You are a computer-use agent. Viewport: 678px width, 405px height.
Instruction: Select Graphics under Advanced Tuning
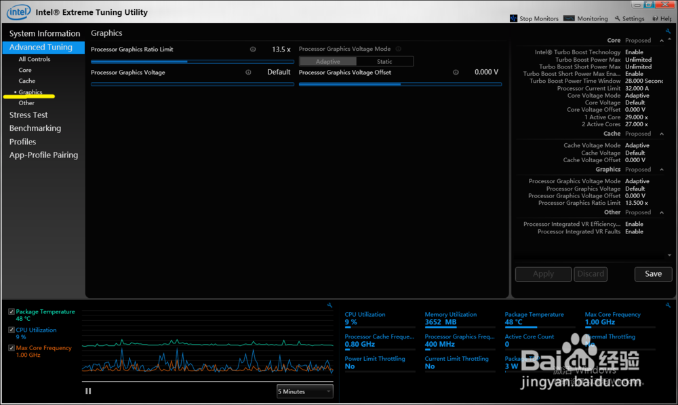(x=31, y=92)
